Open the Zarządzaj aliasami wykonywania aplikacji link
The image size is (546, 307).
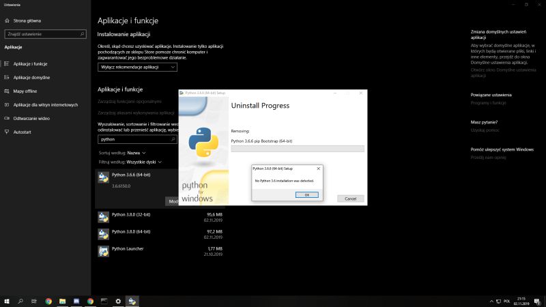136,113
